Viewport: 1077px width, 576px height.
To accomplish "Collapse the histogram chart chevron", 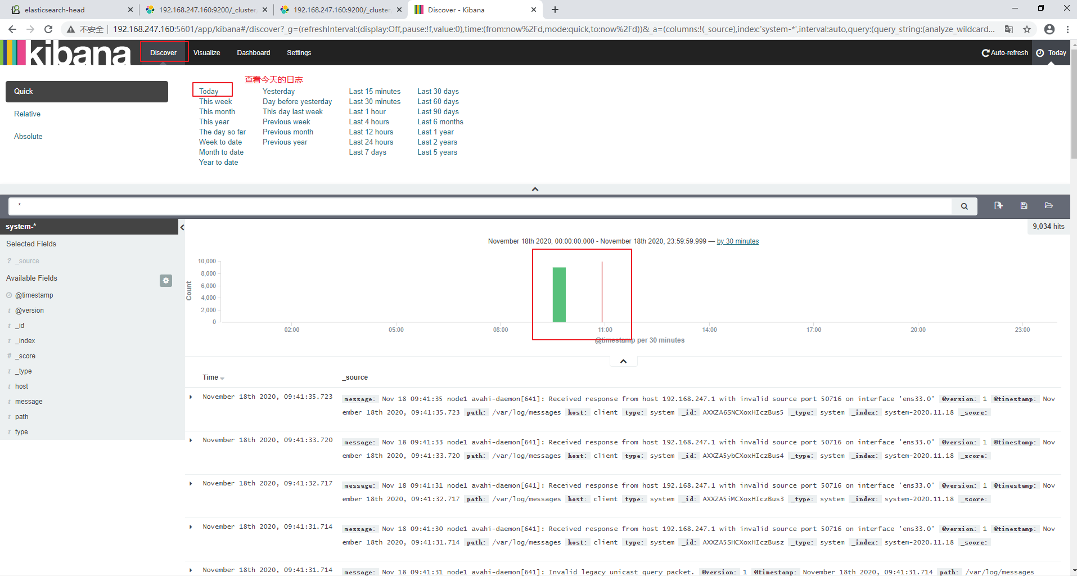I will coord(623,361).
